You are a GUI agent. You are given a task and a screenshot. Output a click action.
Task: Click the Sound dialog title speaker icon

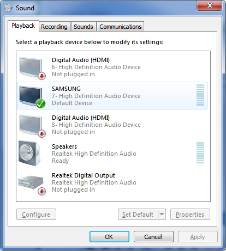8,8
